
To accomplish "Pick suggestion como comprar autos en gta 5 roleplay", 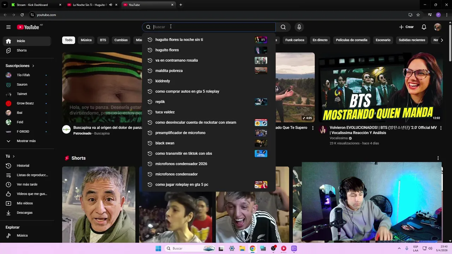I will 209,91.
